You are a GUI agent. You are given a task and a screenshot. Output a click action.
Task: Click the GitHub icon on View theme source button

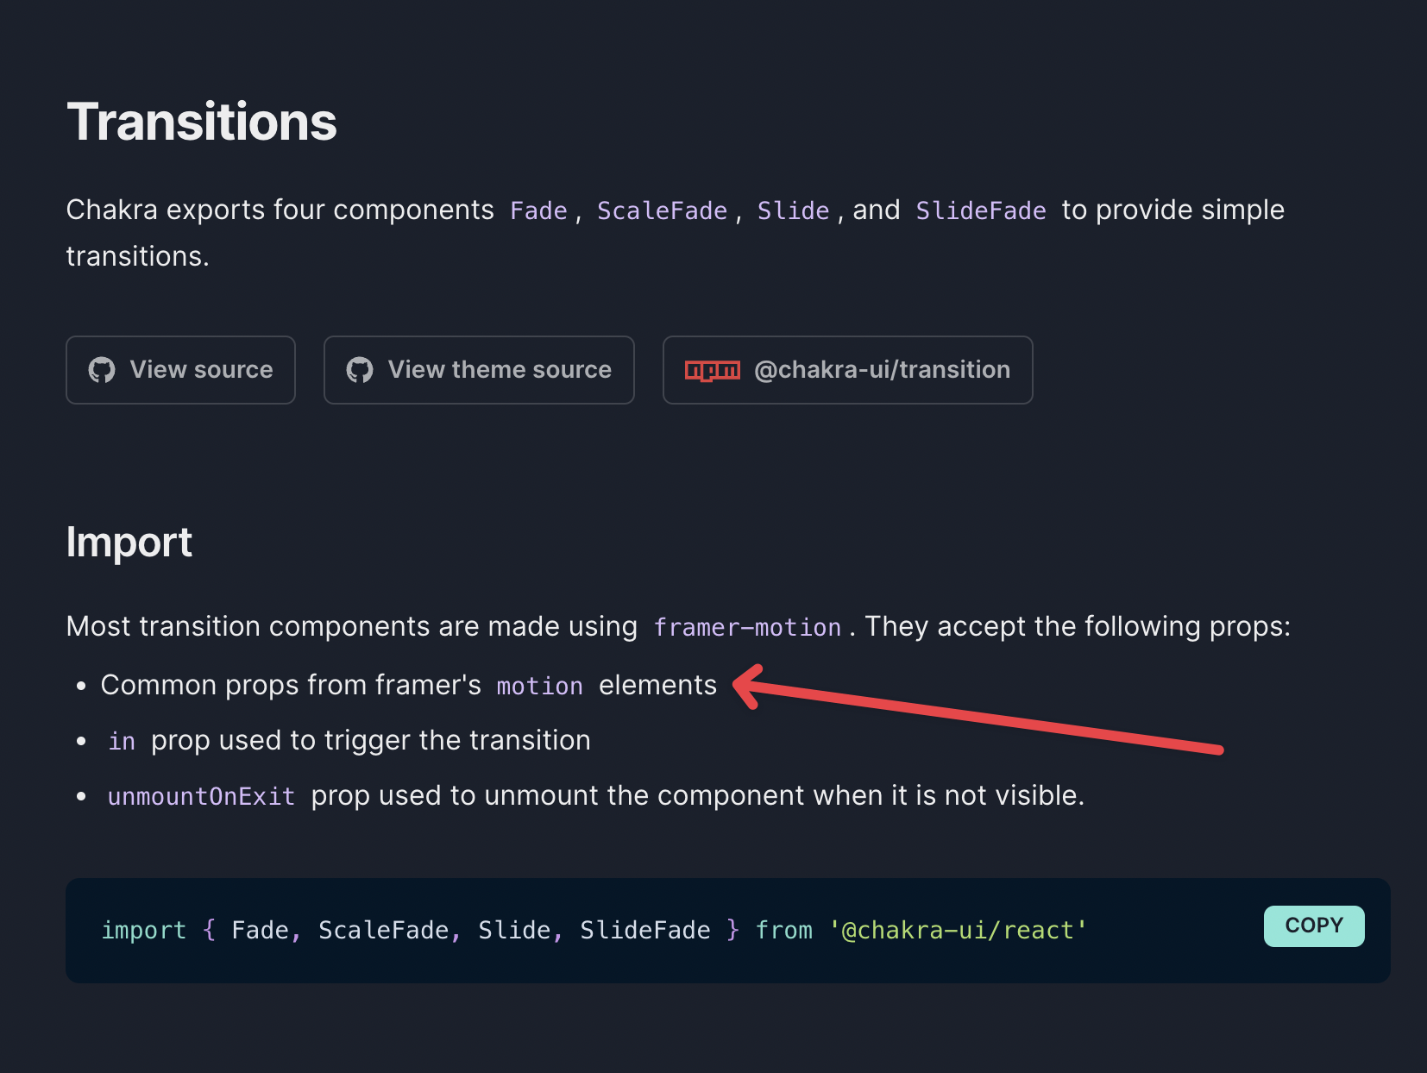[360, 369]
